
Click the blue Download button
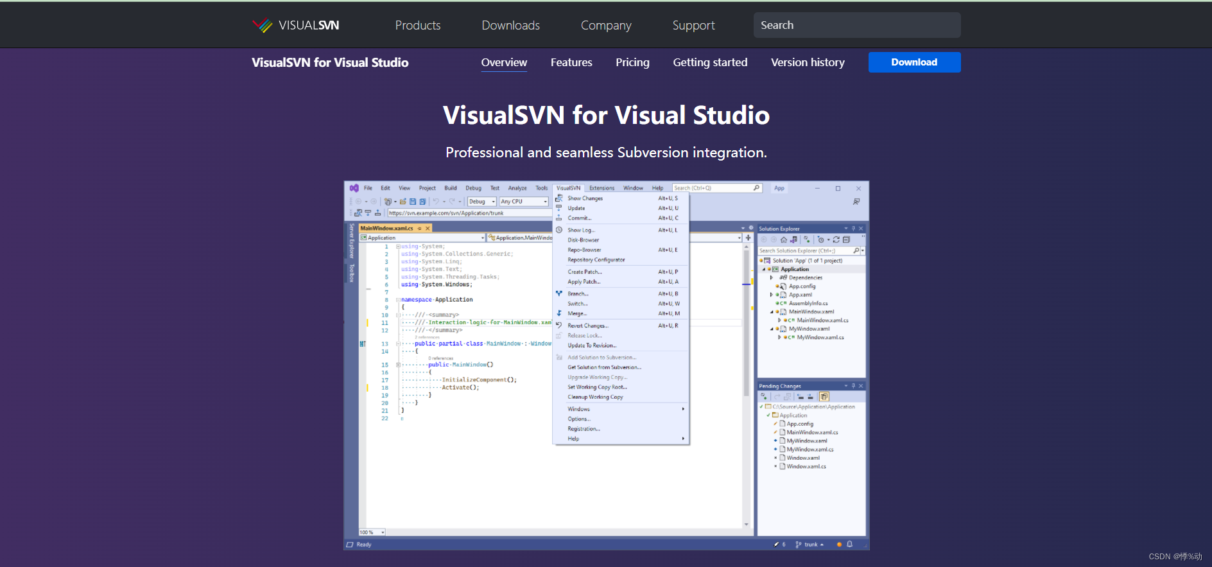(x=914, y=62)
